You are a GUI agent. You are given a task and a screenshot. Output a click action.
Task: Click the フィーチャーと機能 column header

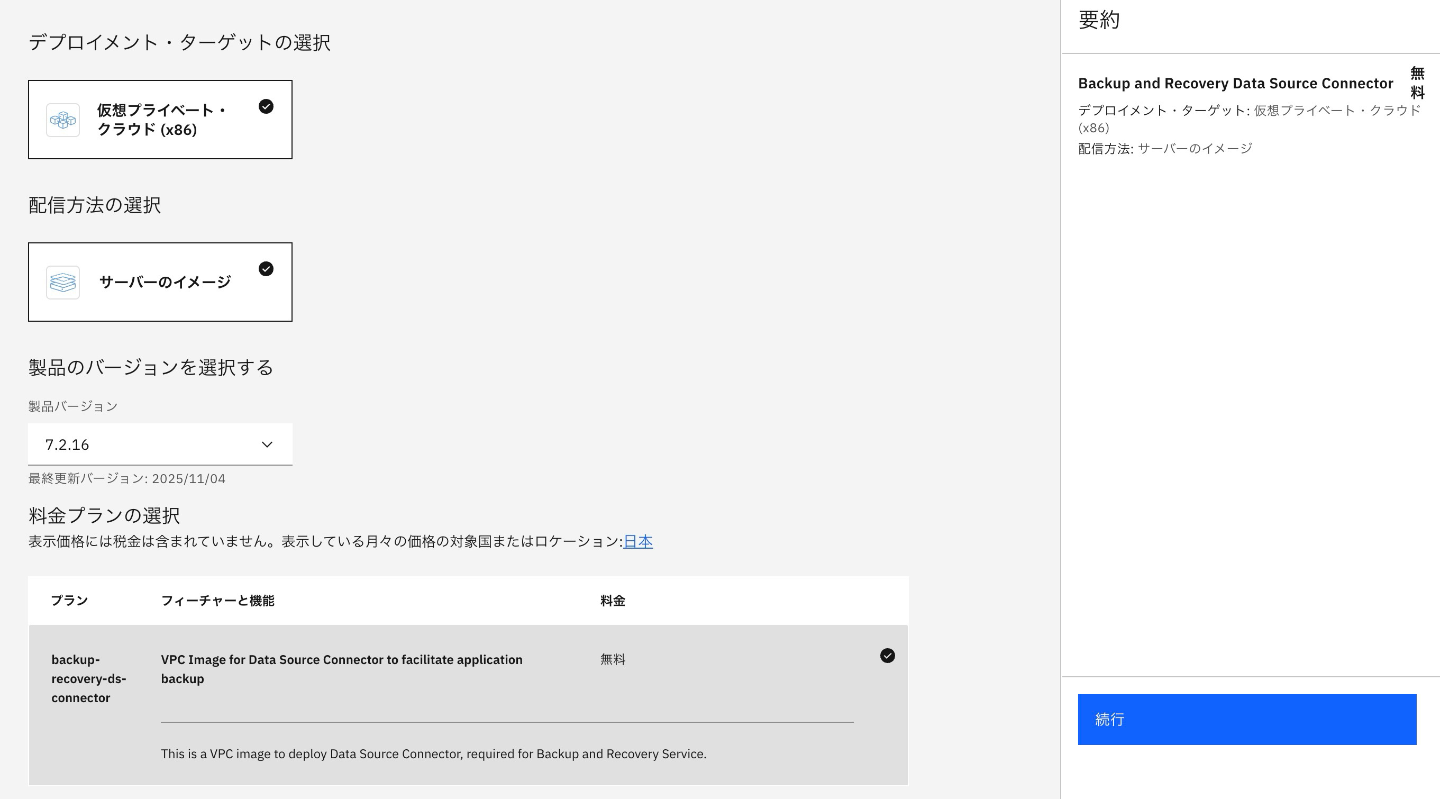click(217, 601)
